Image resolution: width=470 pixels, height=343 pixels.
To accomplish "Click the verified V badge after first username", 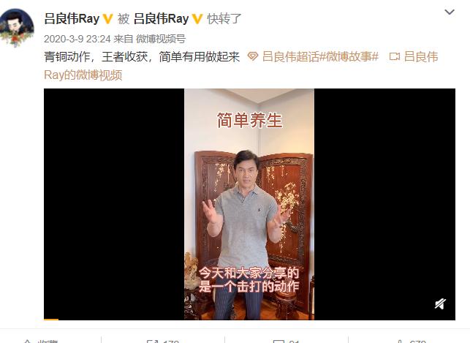I will click(108, 19).
